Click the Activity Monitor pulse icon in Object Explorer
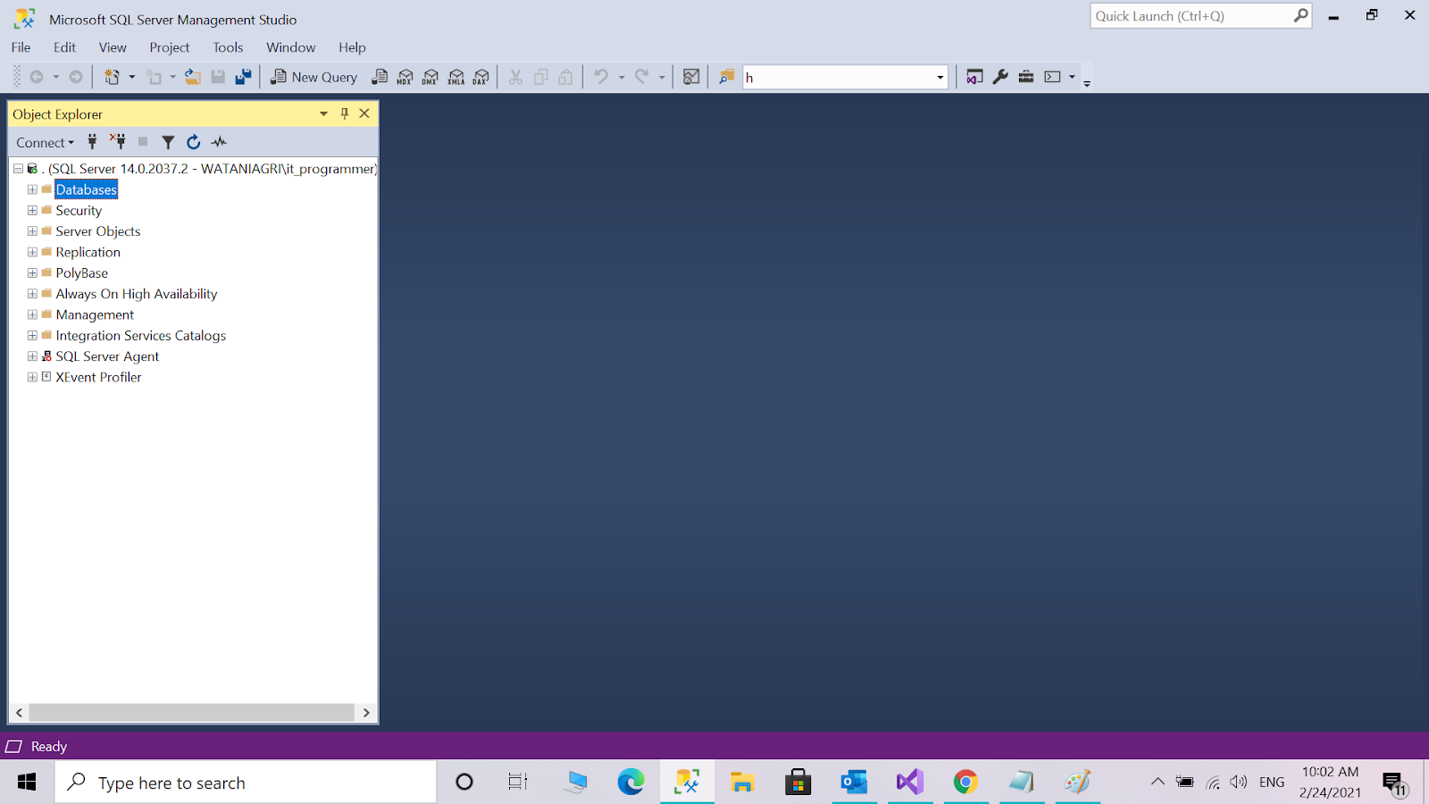The height and width of the screenshot is (804, 1429). [x=219, y=141]
